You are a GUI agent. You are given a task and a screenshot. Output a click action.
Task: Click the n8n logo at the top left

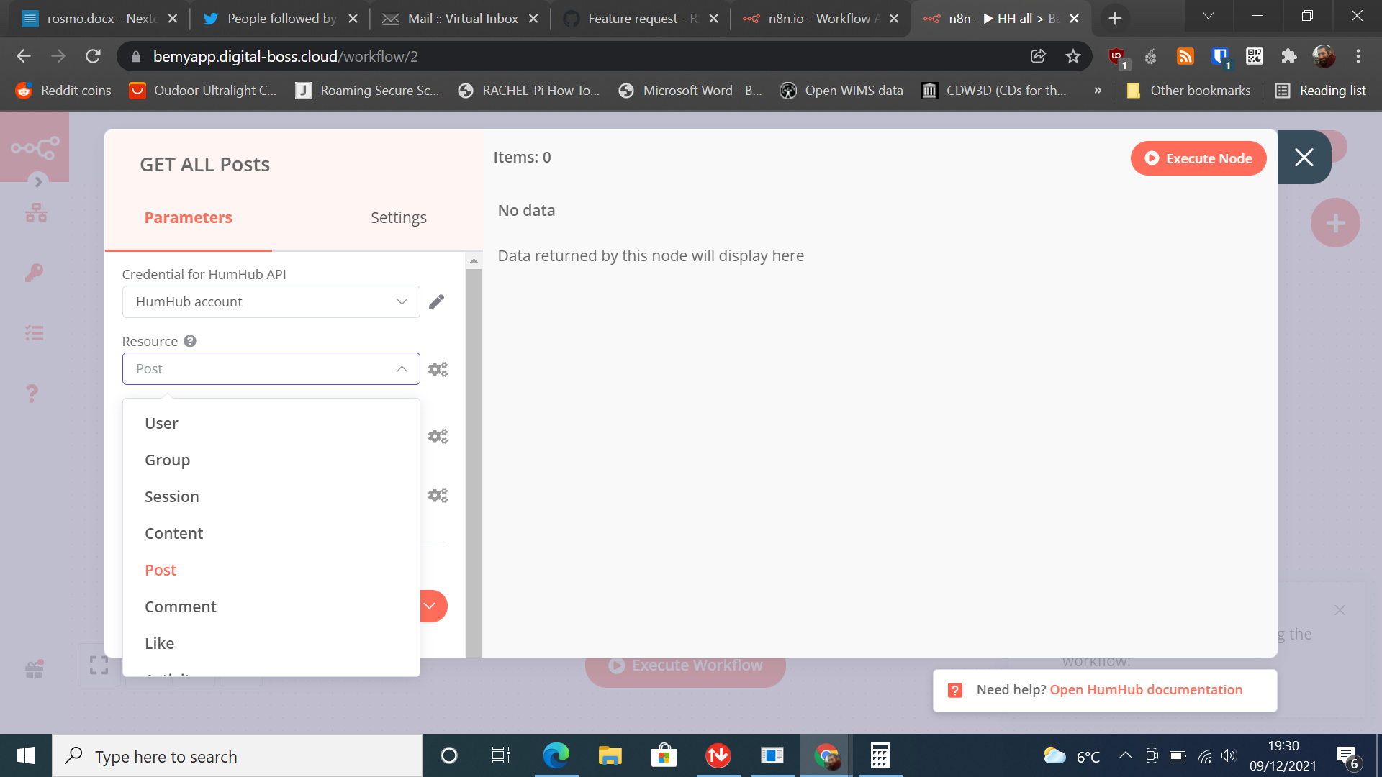click(33, 147)
